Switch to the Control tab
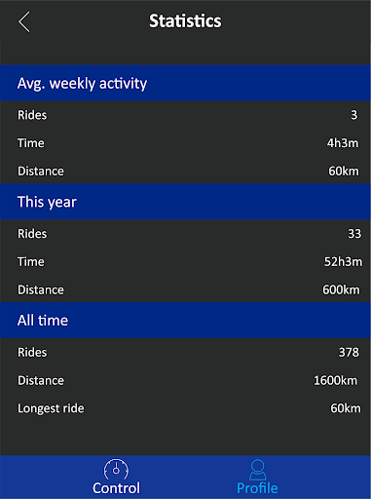The height and width of the screenshot is (499, 371). [116, 477]
